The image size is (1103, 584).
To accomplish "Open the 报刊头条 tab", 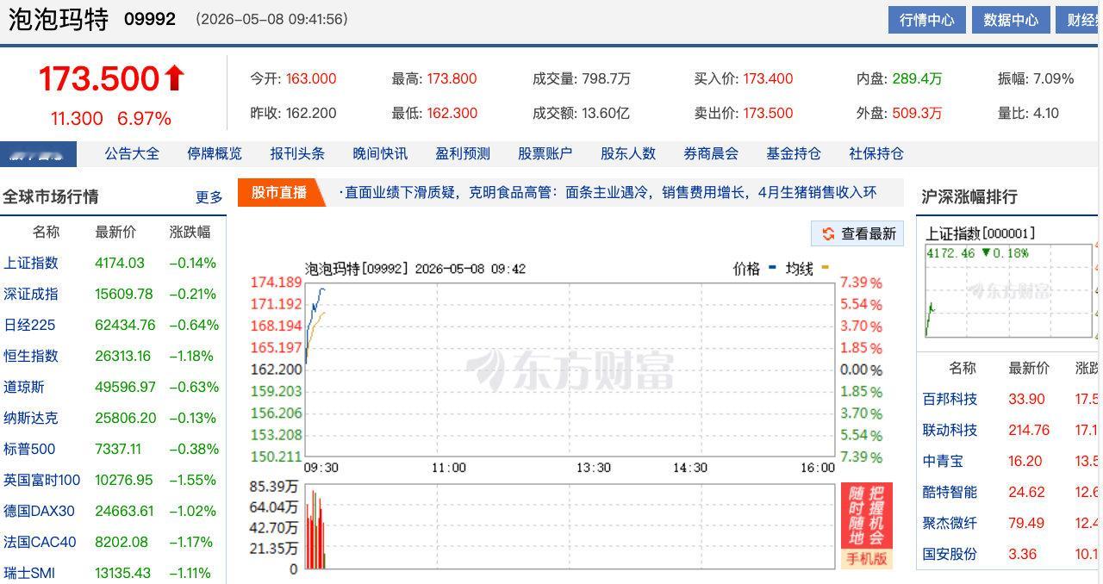I will [297, 153].
